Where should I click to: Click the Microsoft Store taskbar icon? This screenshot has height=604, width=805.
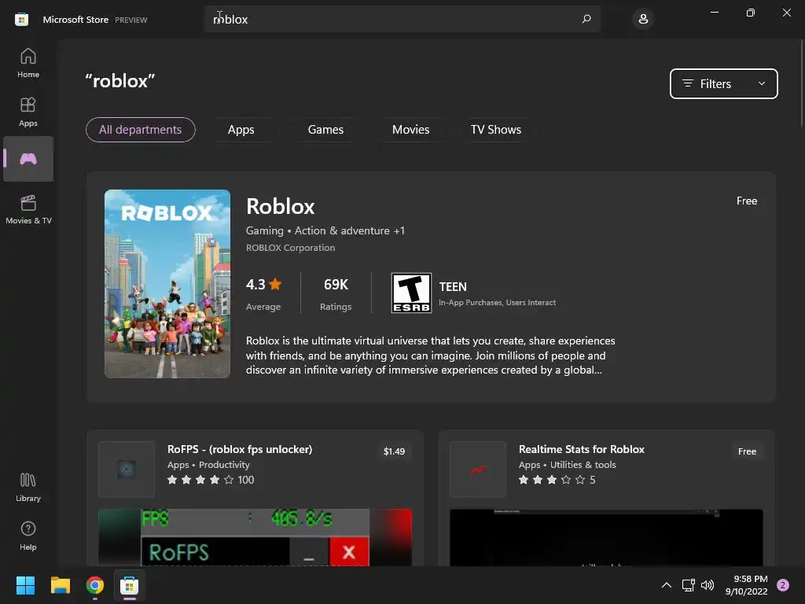pyautogui.click(x=130, y=585)
